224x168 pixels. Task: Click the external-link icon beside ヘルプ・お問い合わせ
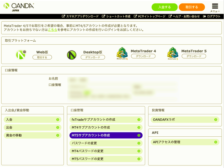coord(170,16)
